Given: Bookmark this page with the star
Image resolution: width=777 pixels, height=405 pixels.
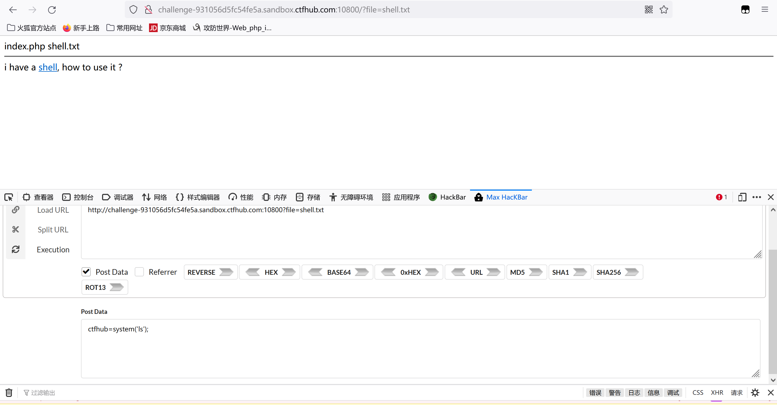Looking at the screenshot, I should [664, 10].
